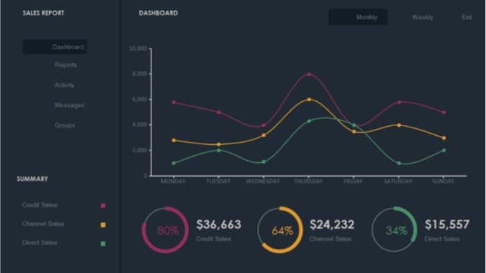
Task: Select Groups in the sidebar
Action: 65,125
